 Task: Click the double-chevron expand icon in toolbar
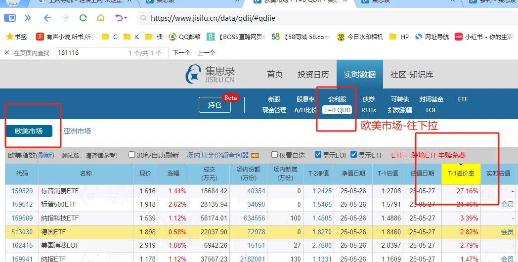coord(28,18)
